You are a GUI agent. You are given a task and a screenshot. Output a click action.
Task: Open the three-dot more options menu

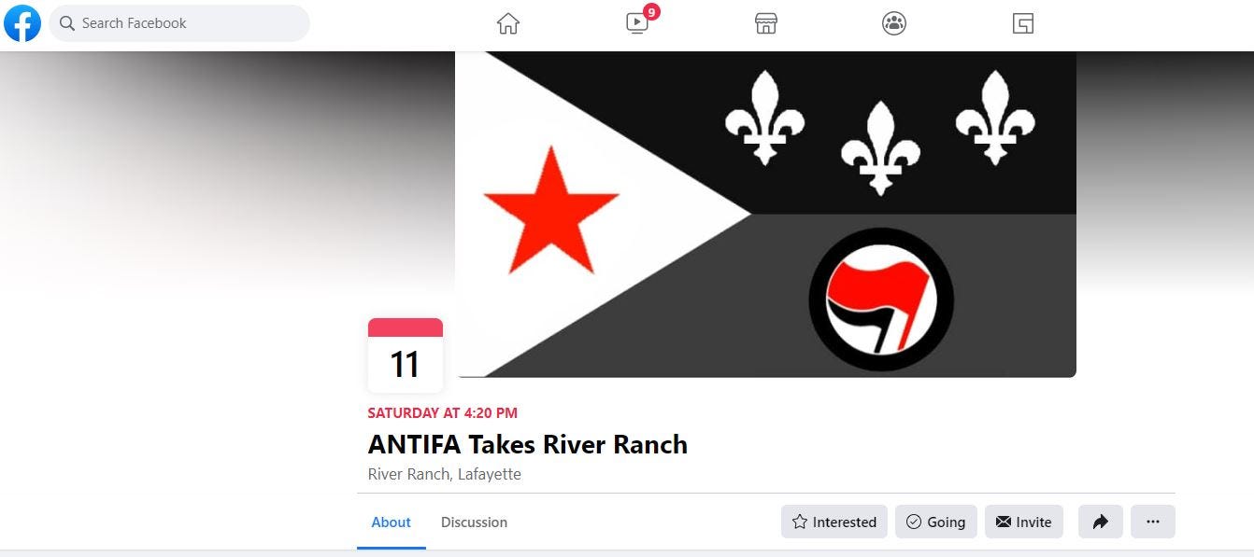(x=1153, y=522)
